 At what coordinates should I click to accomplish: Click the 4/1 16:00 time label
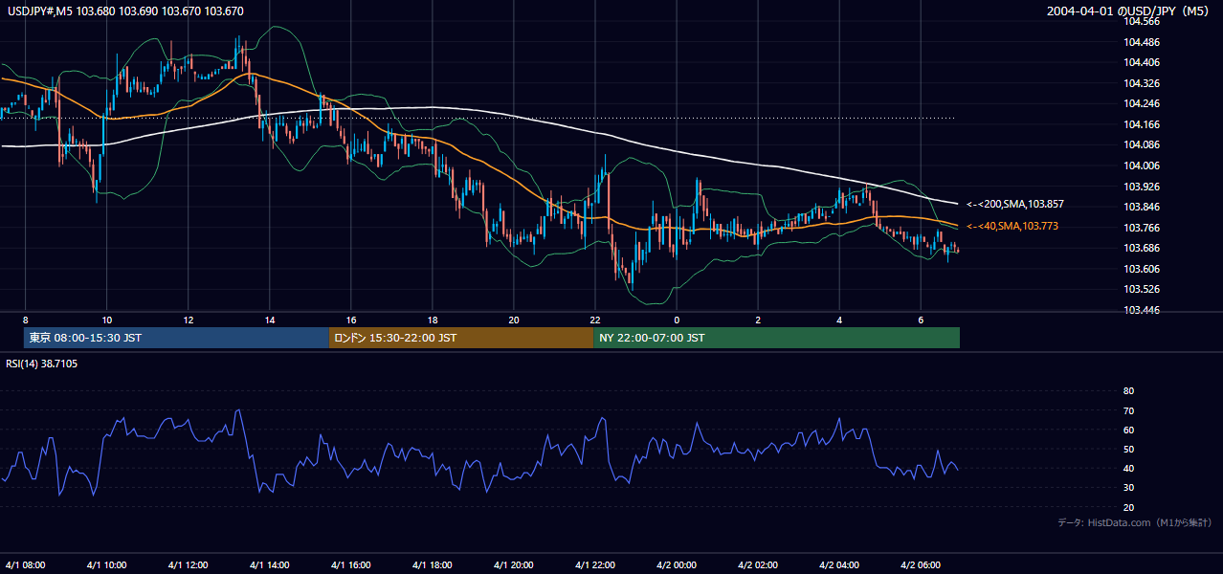[351, 565]
